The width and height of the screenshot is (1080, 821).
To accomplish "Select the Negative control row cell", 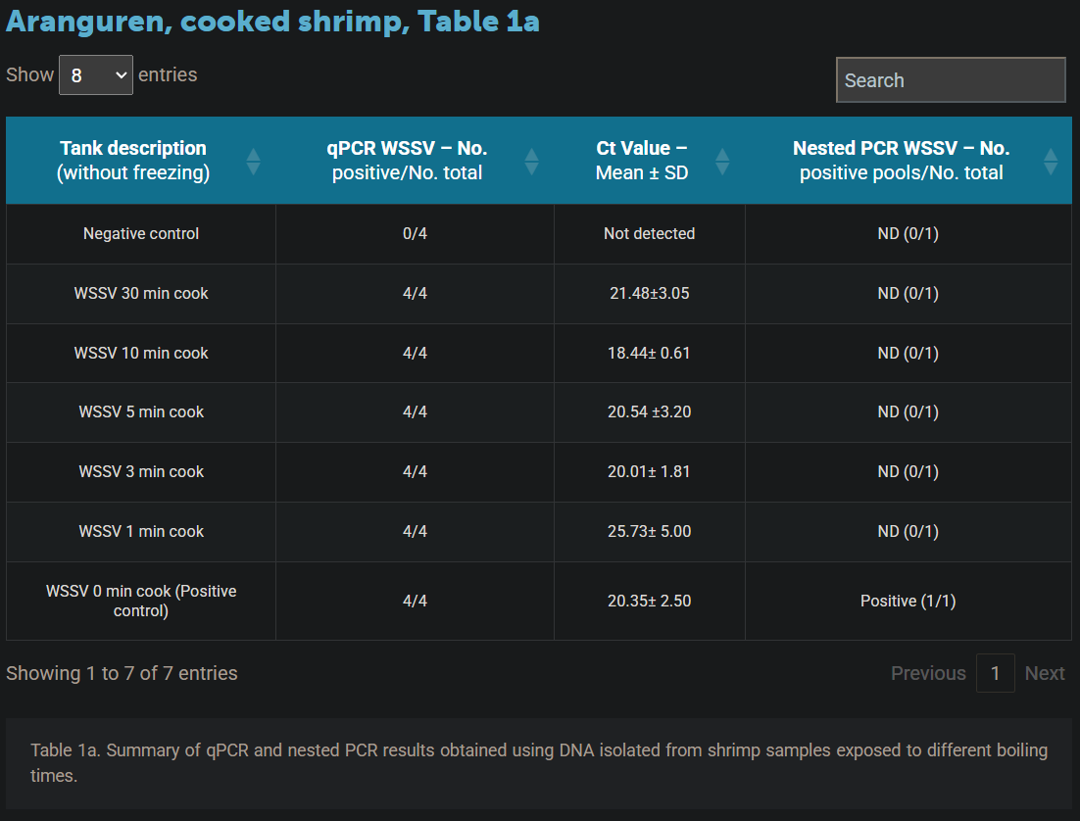I will pyautogui.click(x=141, y=234).
